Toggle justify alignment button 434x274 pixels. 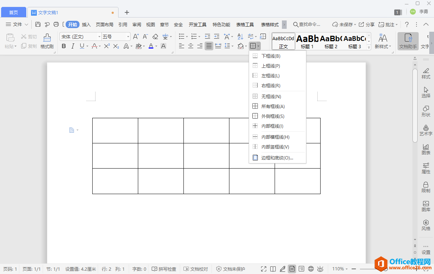tap(209, 46)
